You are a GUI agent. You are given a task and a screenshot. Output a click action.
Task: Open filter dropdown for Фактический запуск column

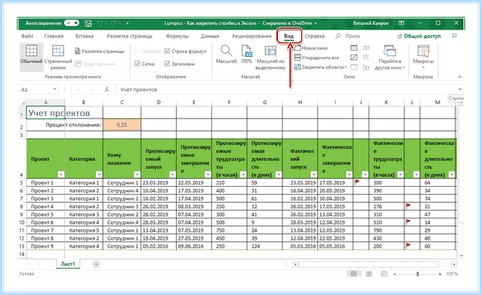314,175
